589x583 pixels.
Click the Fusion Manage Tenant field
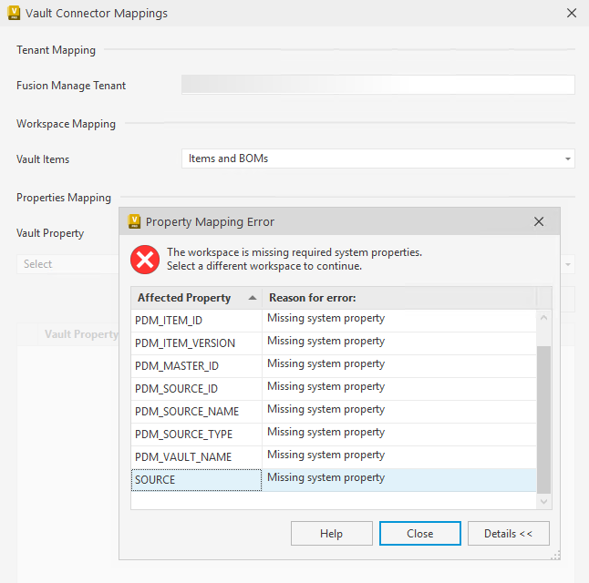coord(377,85)
